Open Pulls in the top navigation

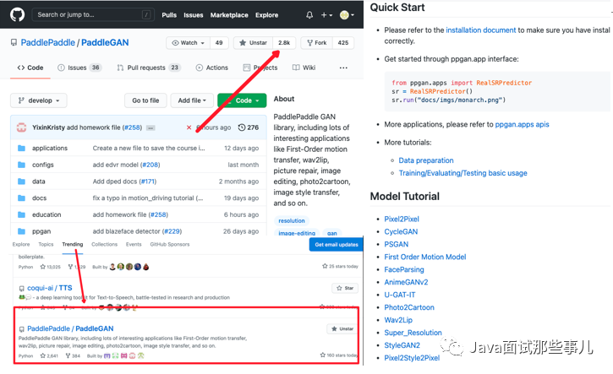pos(169,15)
